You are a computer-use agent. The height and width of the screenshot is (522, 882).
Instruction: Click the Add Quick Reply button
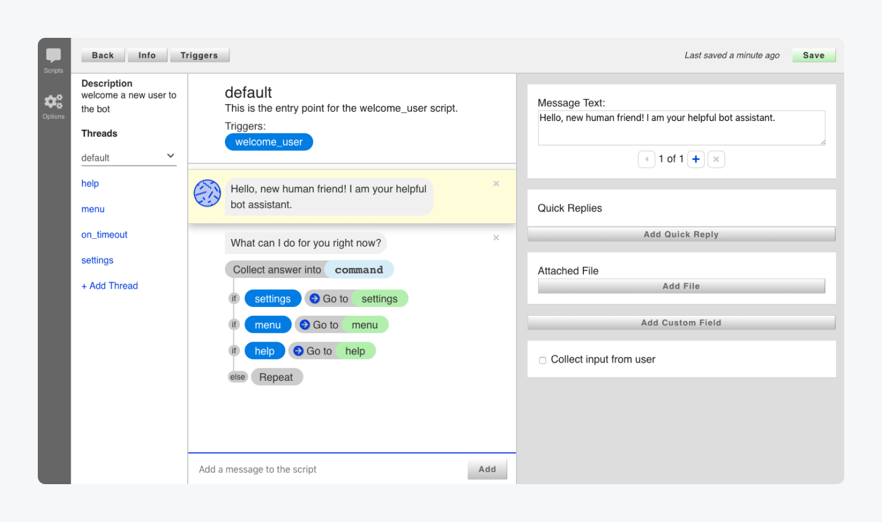pos(681,235)
